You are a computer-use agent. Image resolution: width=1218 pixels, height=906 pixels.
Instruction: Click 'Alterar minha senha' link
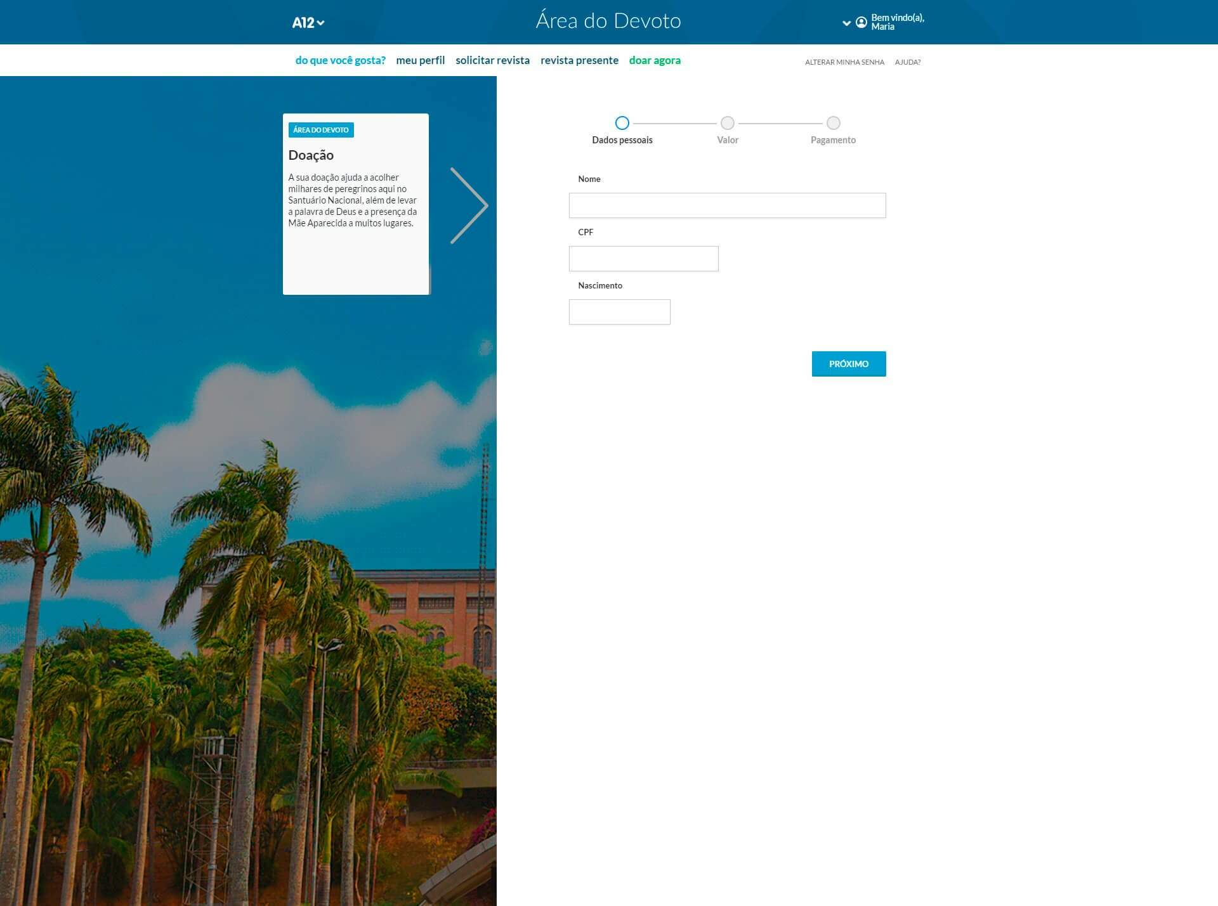pyautogui.click(x=844, y=62)
